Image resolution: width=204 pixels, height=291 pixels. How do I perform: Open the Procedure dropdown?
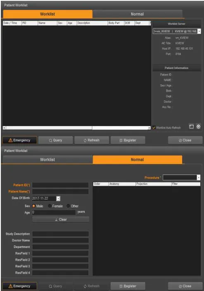[199, 177]
